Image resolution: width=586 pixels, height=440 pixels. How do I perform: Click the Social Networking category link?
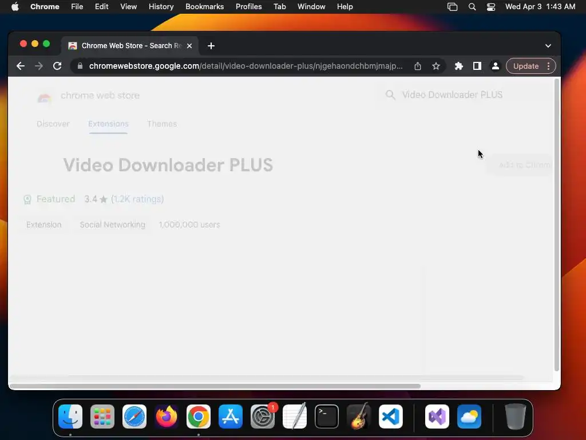pos(113,225)
